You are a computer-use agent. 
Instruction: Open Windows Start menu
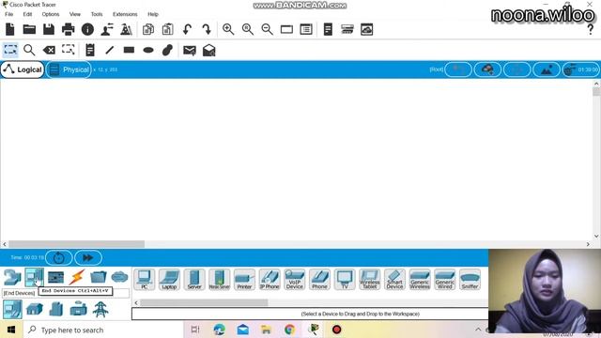click(11, 330)
